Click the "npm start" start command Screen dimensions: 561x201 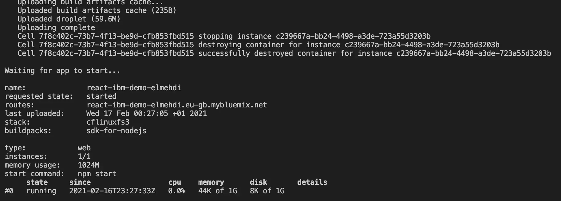pyautogui.click(x=97, y=174)
